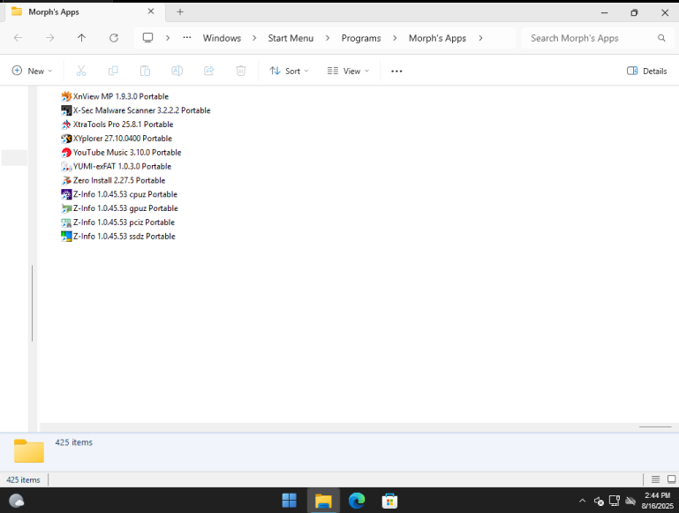
Task: Click the Share icon in toolbar
Action: (x=209, y=71)
